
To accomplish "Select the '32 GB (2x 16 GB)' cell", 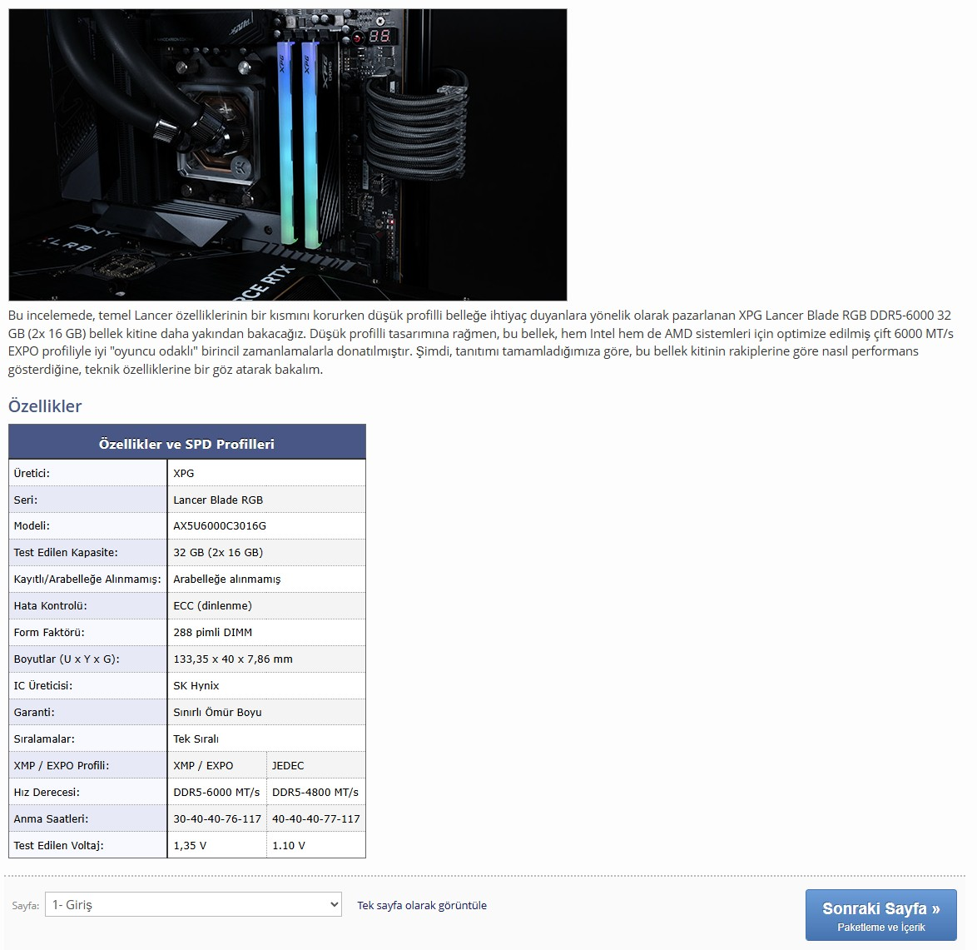I will pyautogui.click(x=266, y=552).
